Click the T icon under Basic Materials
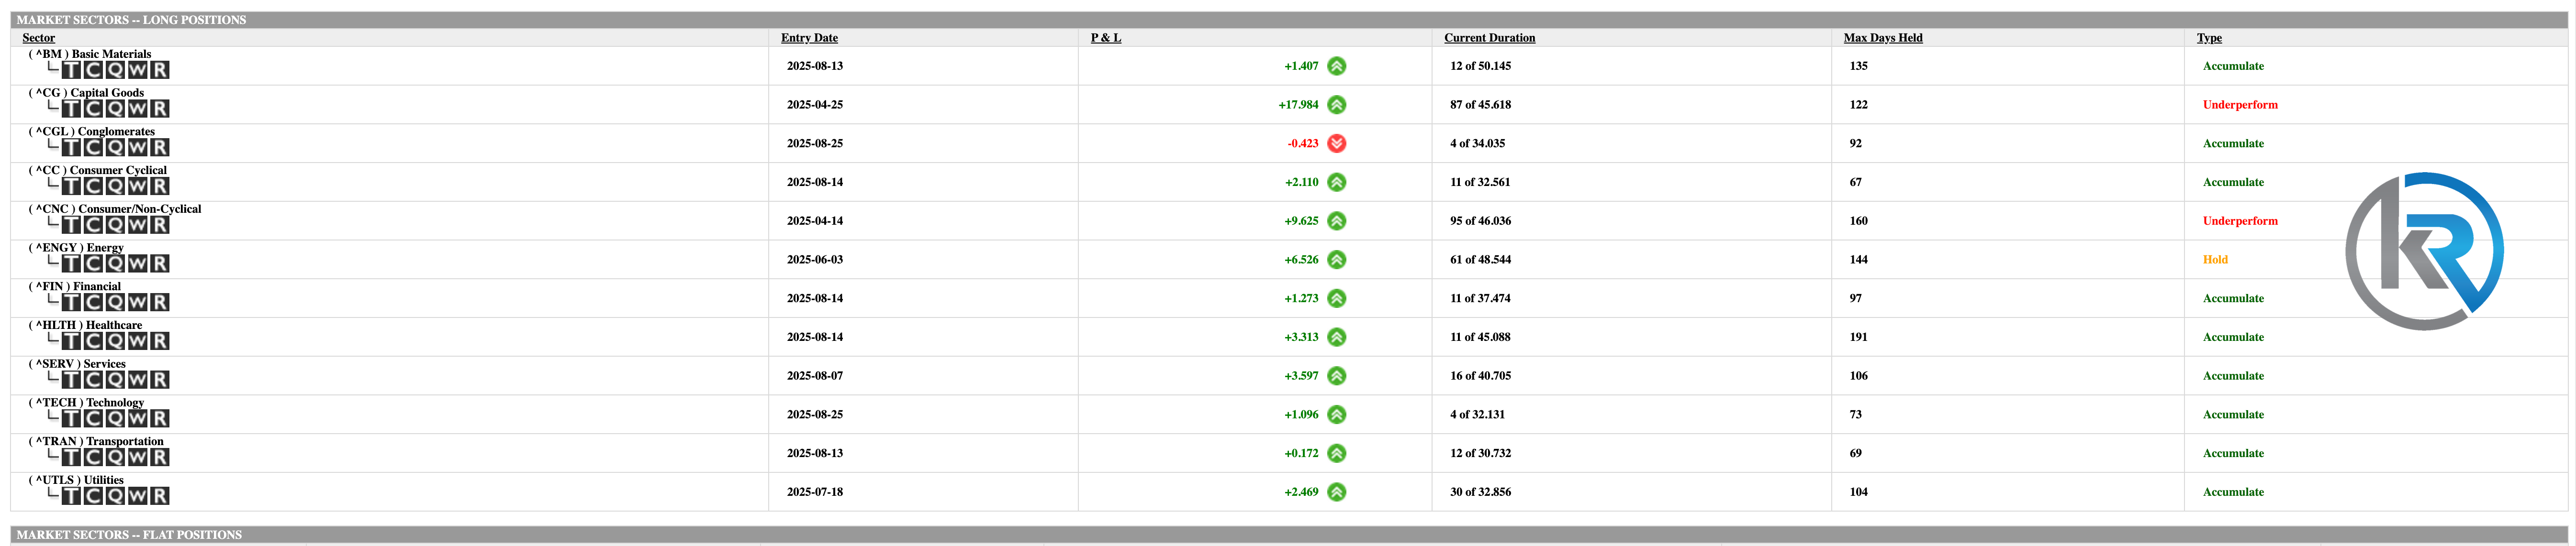Screen dimensions: 2576x546 tap(72, 70)
